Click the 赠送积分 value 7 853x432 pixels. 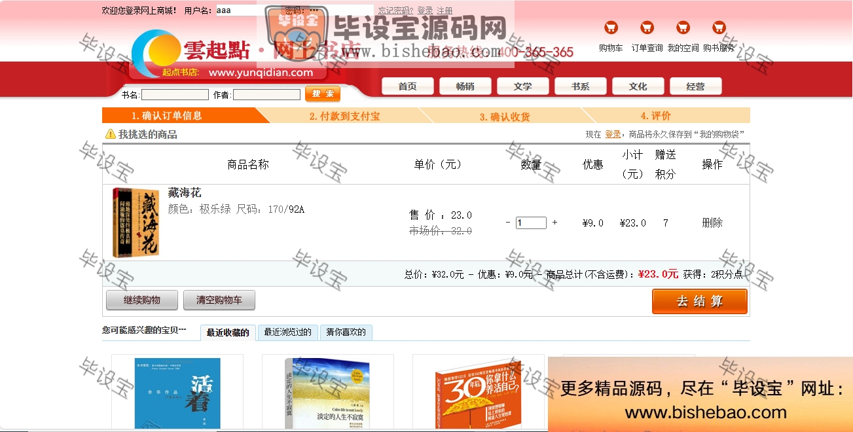coord(666,223)
